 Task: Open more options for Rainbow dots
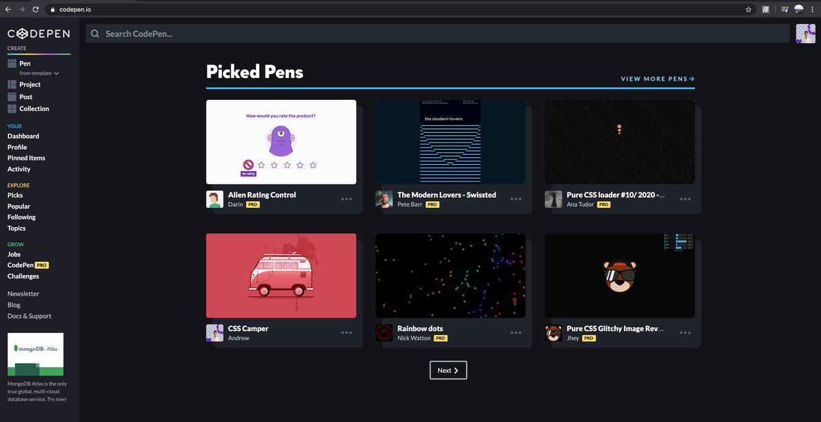(x=516, y=333)
